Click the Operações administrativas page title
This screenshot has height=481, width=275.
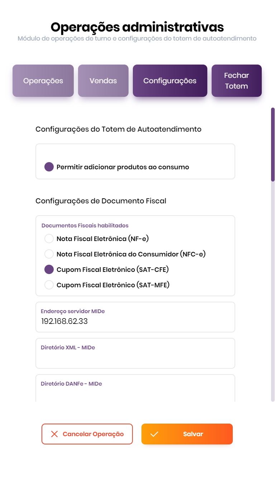tap(137, 27)
